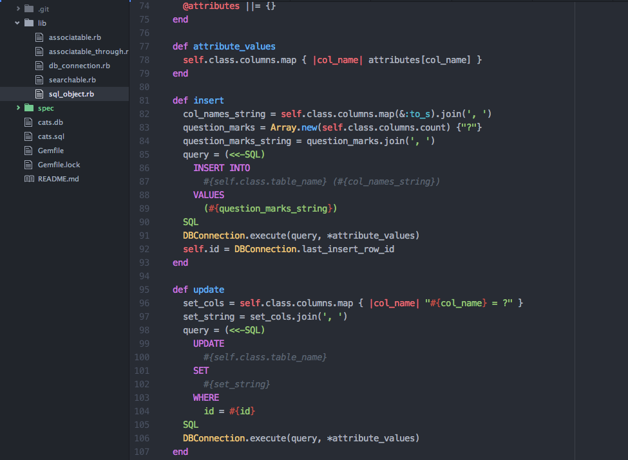Viewport: 628px width, 460px height.
Task: Click the last_insert_row_id text on line 92
Action: click(x=348, y=249)
